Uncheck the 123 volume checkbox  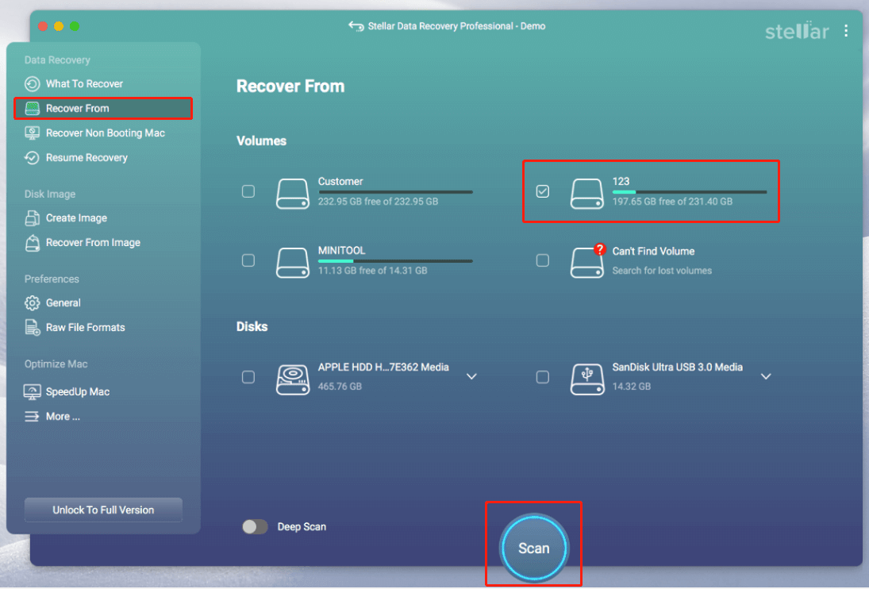tap(543, 191)
